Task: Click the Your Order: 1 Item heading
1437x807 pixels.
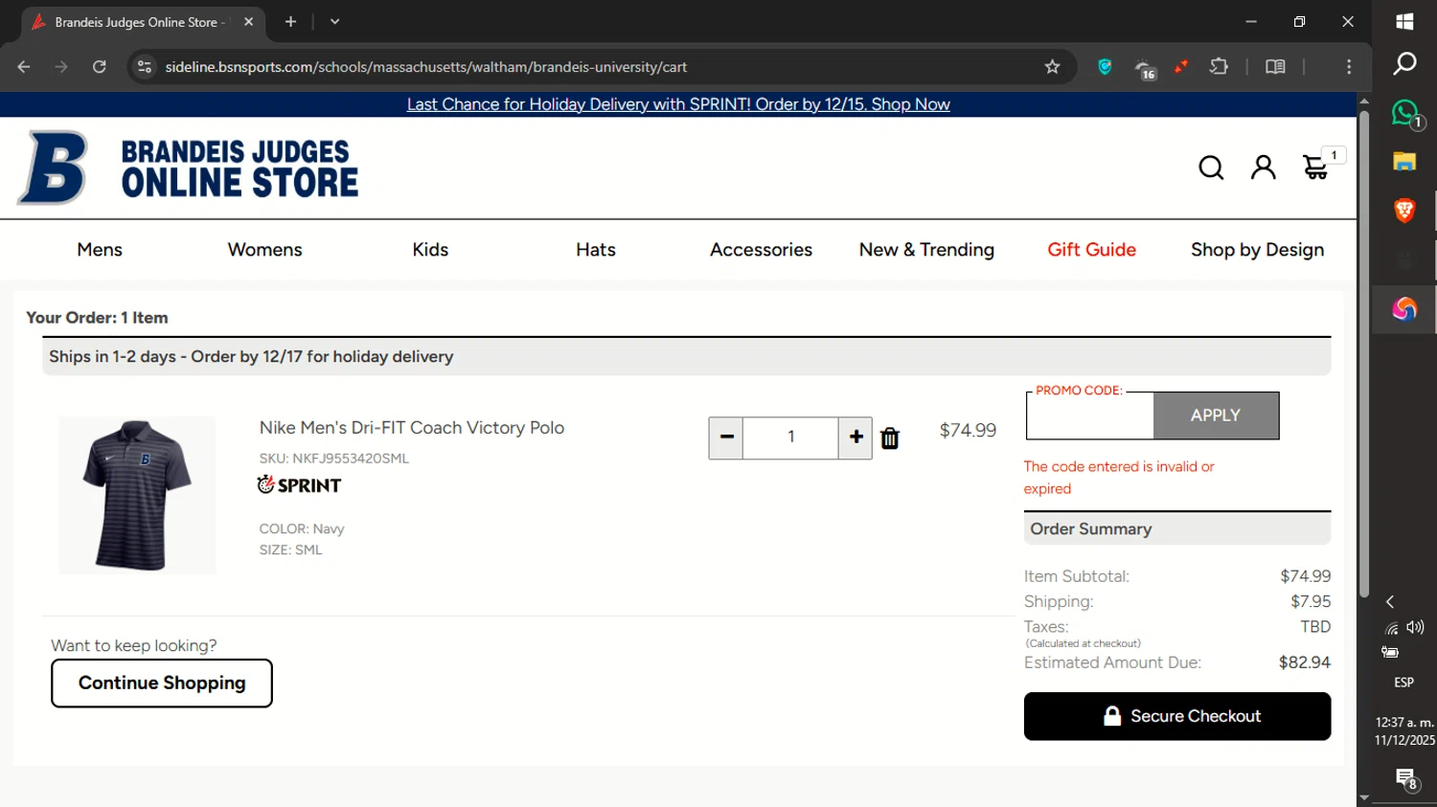Action: click(97, 318)
